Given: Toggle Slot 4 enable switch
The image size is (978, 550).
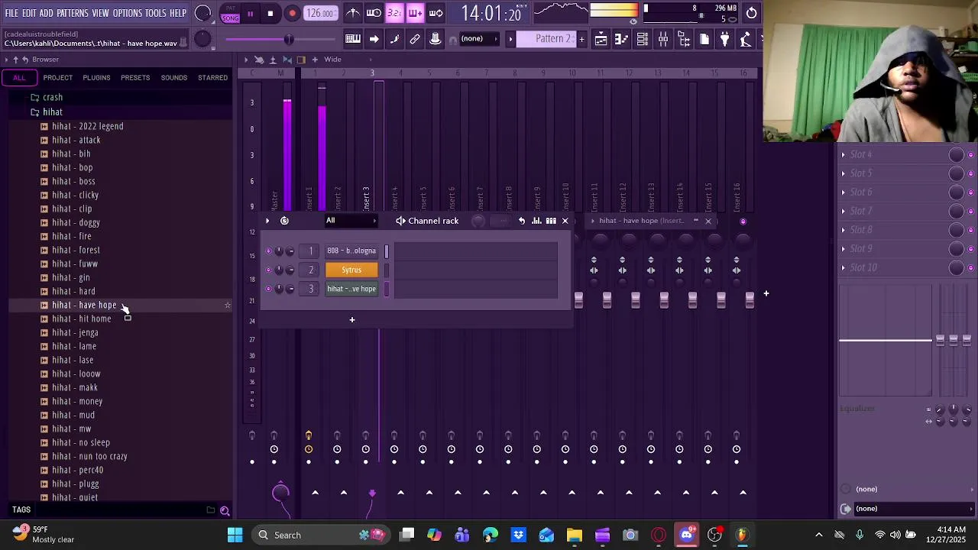Looking at the screenshot, I should [x=971, y=154].
